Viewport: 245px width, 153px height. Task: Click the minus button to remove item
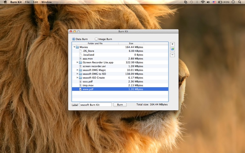click(x=172, y=55)
